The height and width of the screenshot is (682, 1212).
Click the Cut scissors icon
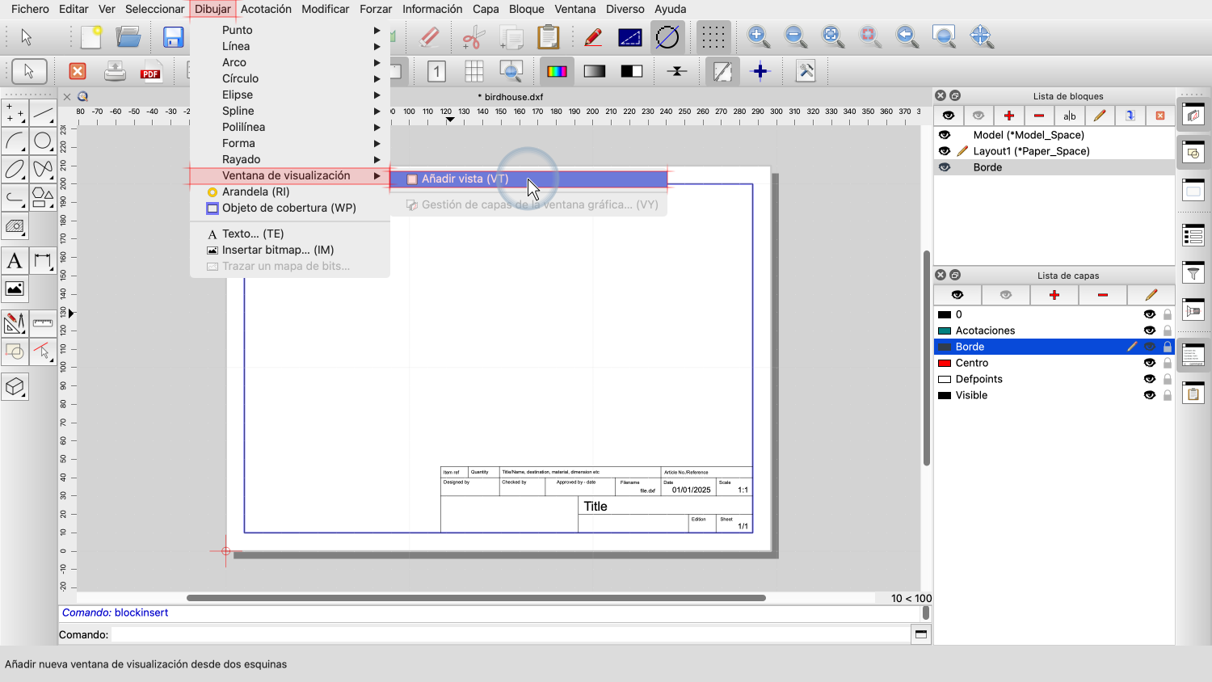pos(473,37)
